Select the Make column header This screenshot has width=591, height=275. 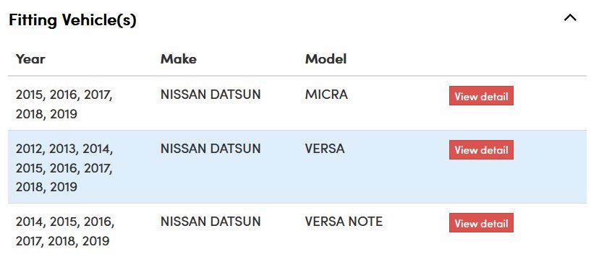(178, 59)
